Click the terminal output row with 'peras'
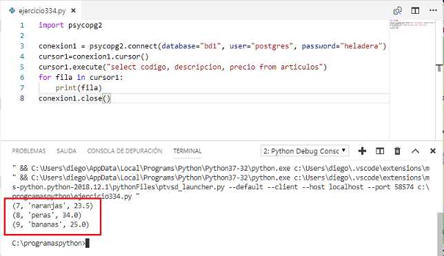Image resolution: width=444 pixels, height=256 pixels. tap(47, 215)
